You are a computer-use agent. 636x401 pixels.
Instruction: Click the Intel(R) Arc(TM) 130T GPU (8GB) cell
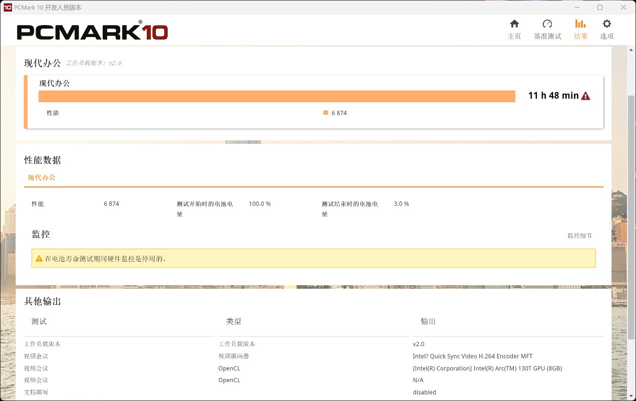tap(487, 368)
